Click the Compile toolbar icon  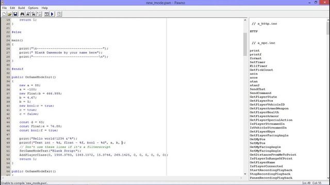(x=46, y=14)
